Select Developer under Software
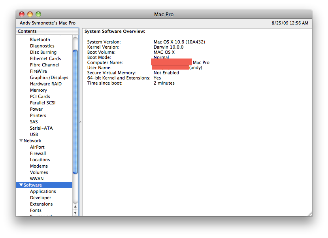This screenshot has height=238, width=328. tap(41, 198)
